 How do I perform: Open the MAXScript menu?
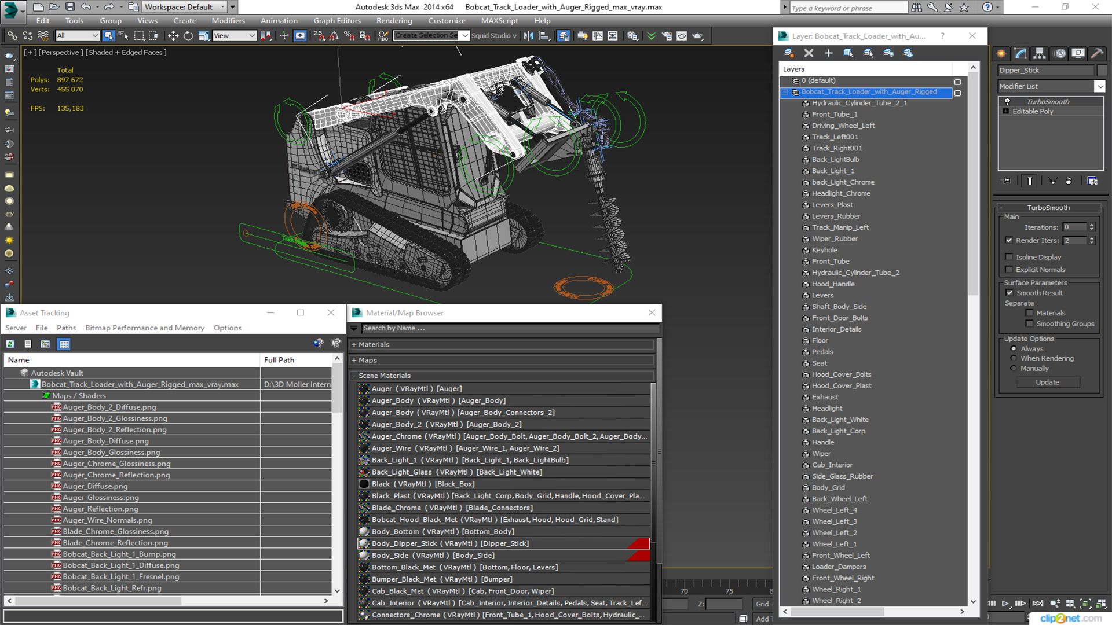point(500,21)
